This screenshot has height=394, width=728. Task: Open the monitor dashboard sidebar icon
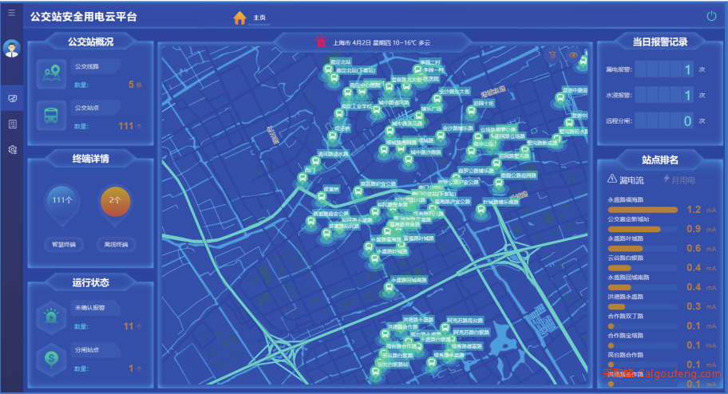click(x=12, y=99)
